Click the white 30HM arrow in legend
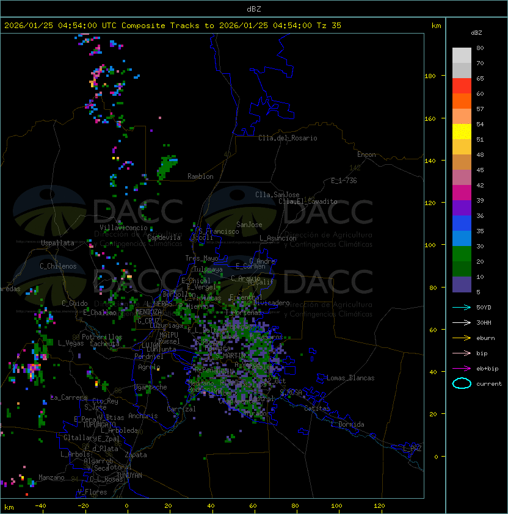This screenshot has height=514, width=508. tap(462, 322)
